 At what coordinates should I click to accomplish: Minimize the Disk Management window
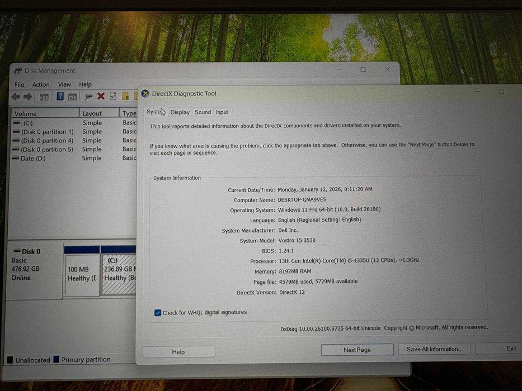pos(339,69)
